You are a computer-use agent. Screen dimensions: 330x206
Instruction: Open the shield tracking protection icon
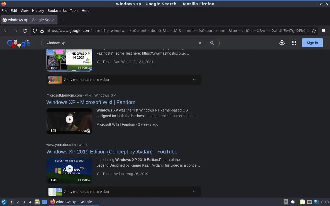(x=35, y=31)
